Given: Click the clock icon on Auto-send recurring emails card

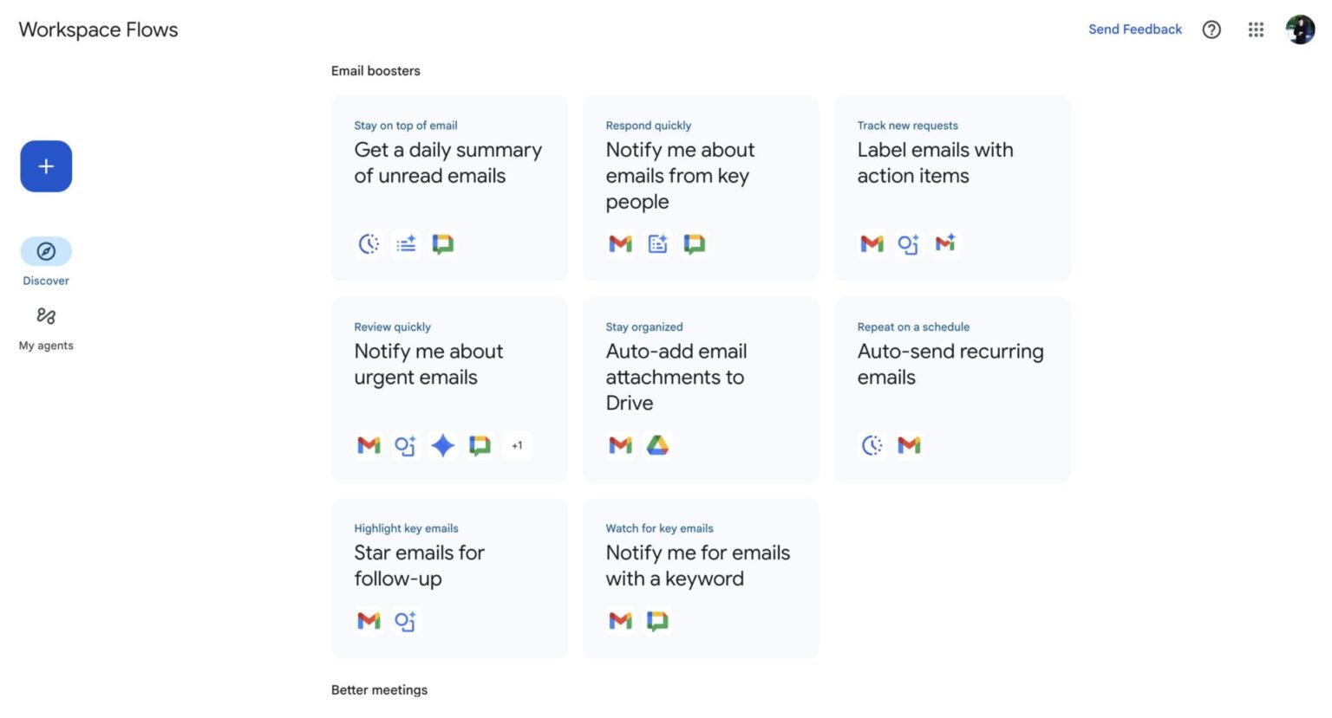Looking at the screenshot, I should click(x=871, y=444).
